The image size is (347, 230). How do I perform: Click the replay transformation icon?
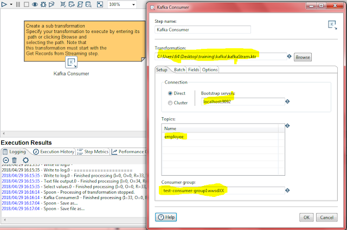point(52,4)
